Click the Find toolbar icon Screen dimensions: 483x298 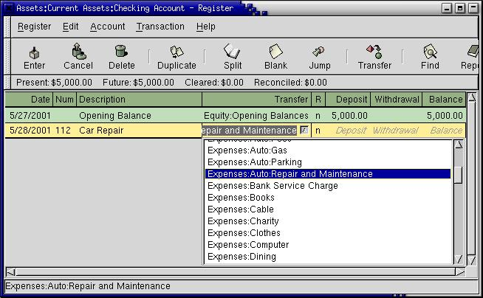pyautogui.click(x=430, y=52)
